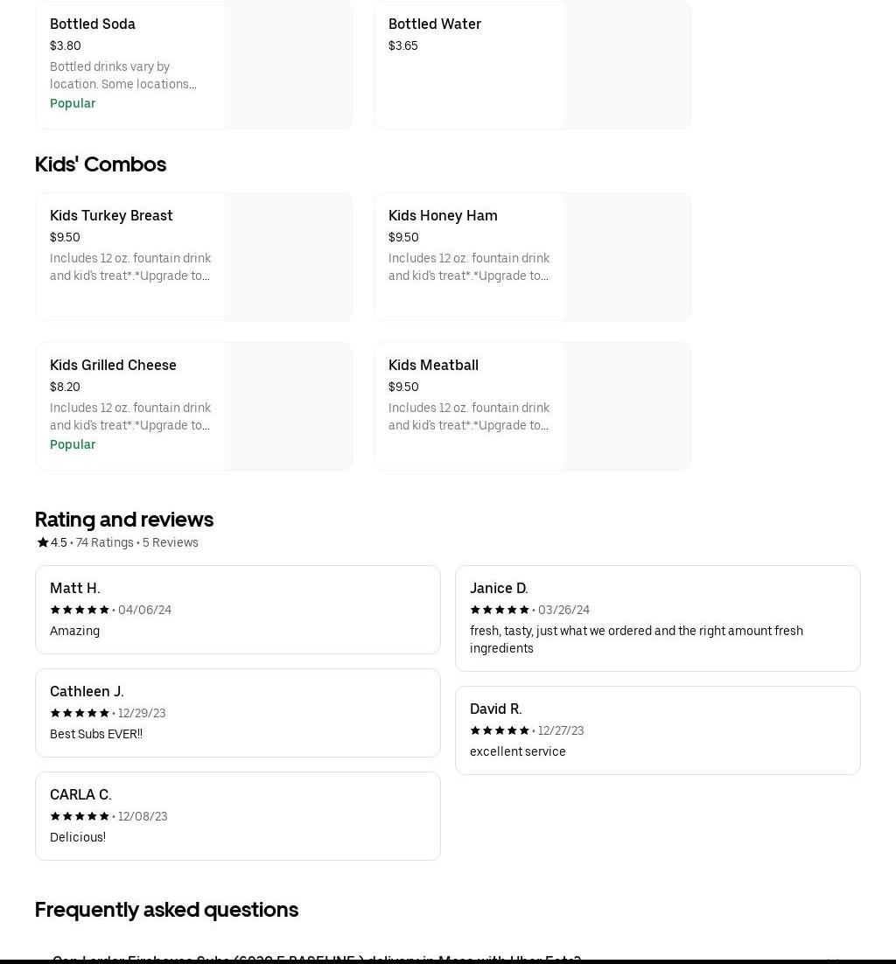896x964 pixels.
Task: Click the 74 Ratings count text
Action: [x=105, y=542]
